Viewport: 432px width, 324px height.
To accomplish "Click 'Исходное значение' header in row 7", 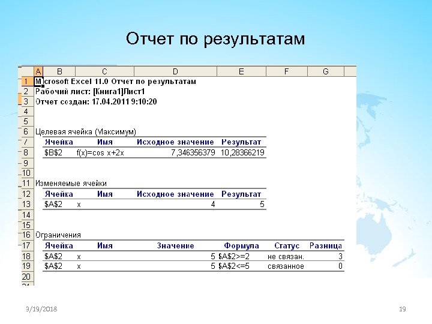I will point(175,142).
